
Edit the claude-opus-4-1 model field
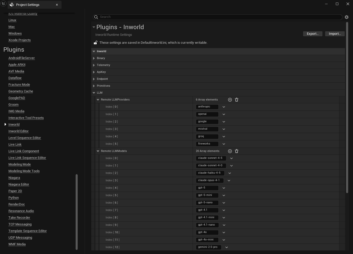coord(210,181)
